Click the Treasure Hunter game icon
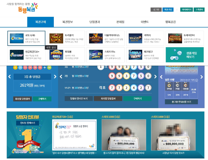This screenshot has height=160, width=208. coord(175,38)
